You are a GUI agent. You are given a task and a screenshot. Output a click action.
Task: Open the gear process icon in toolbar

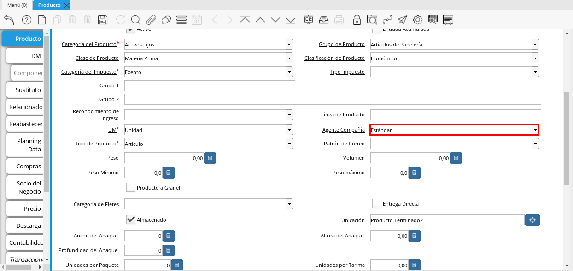point(418,19)
